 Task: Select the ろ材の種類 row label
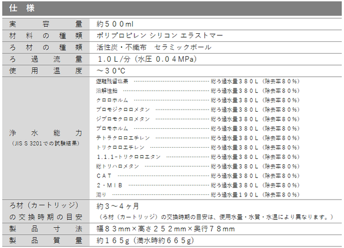46,47
